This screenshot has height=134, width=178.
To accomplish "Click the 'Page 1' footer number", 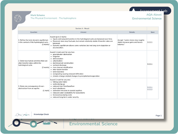I will (158, 115).
